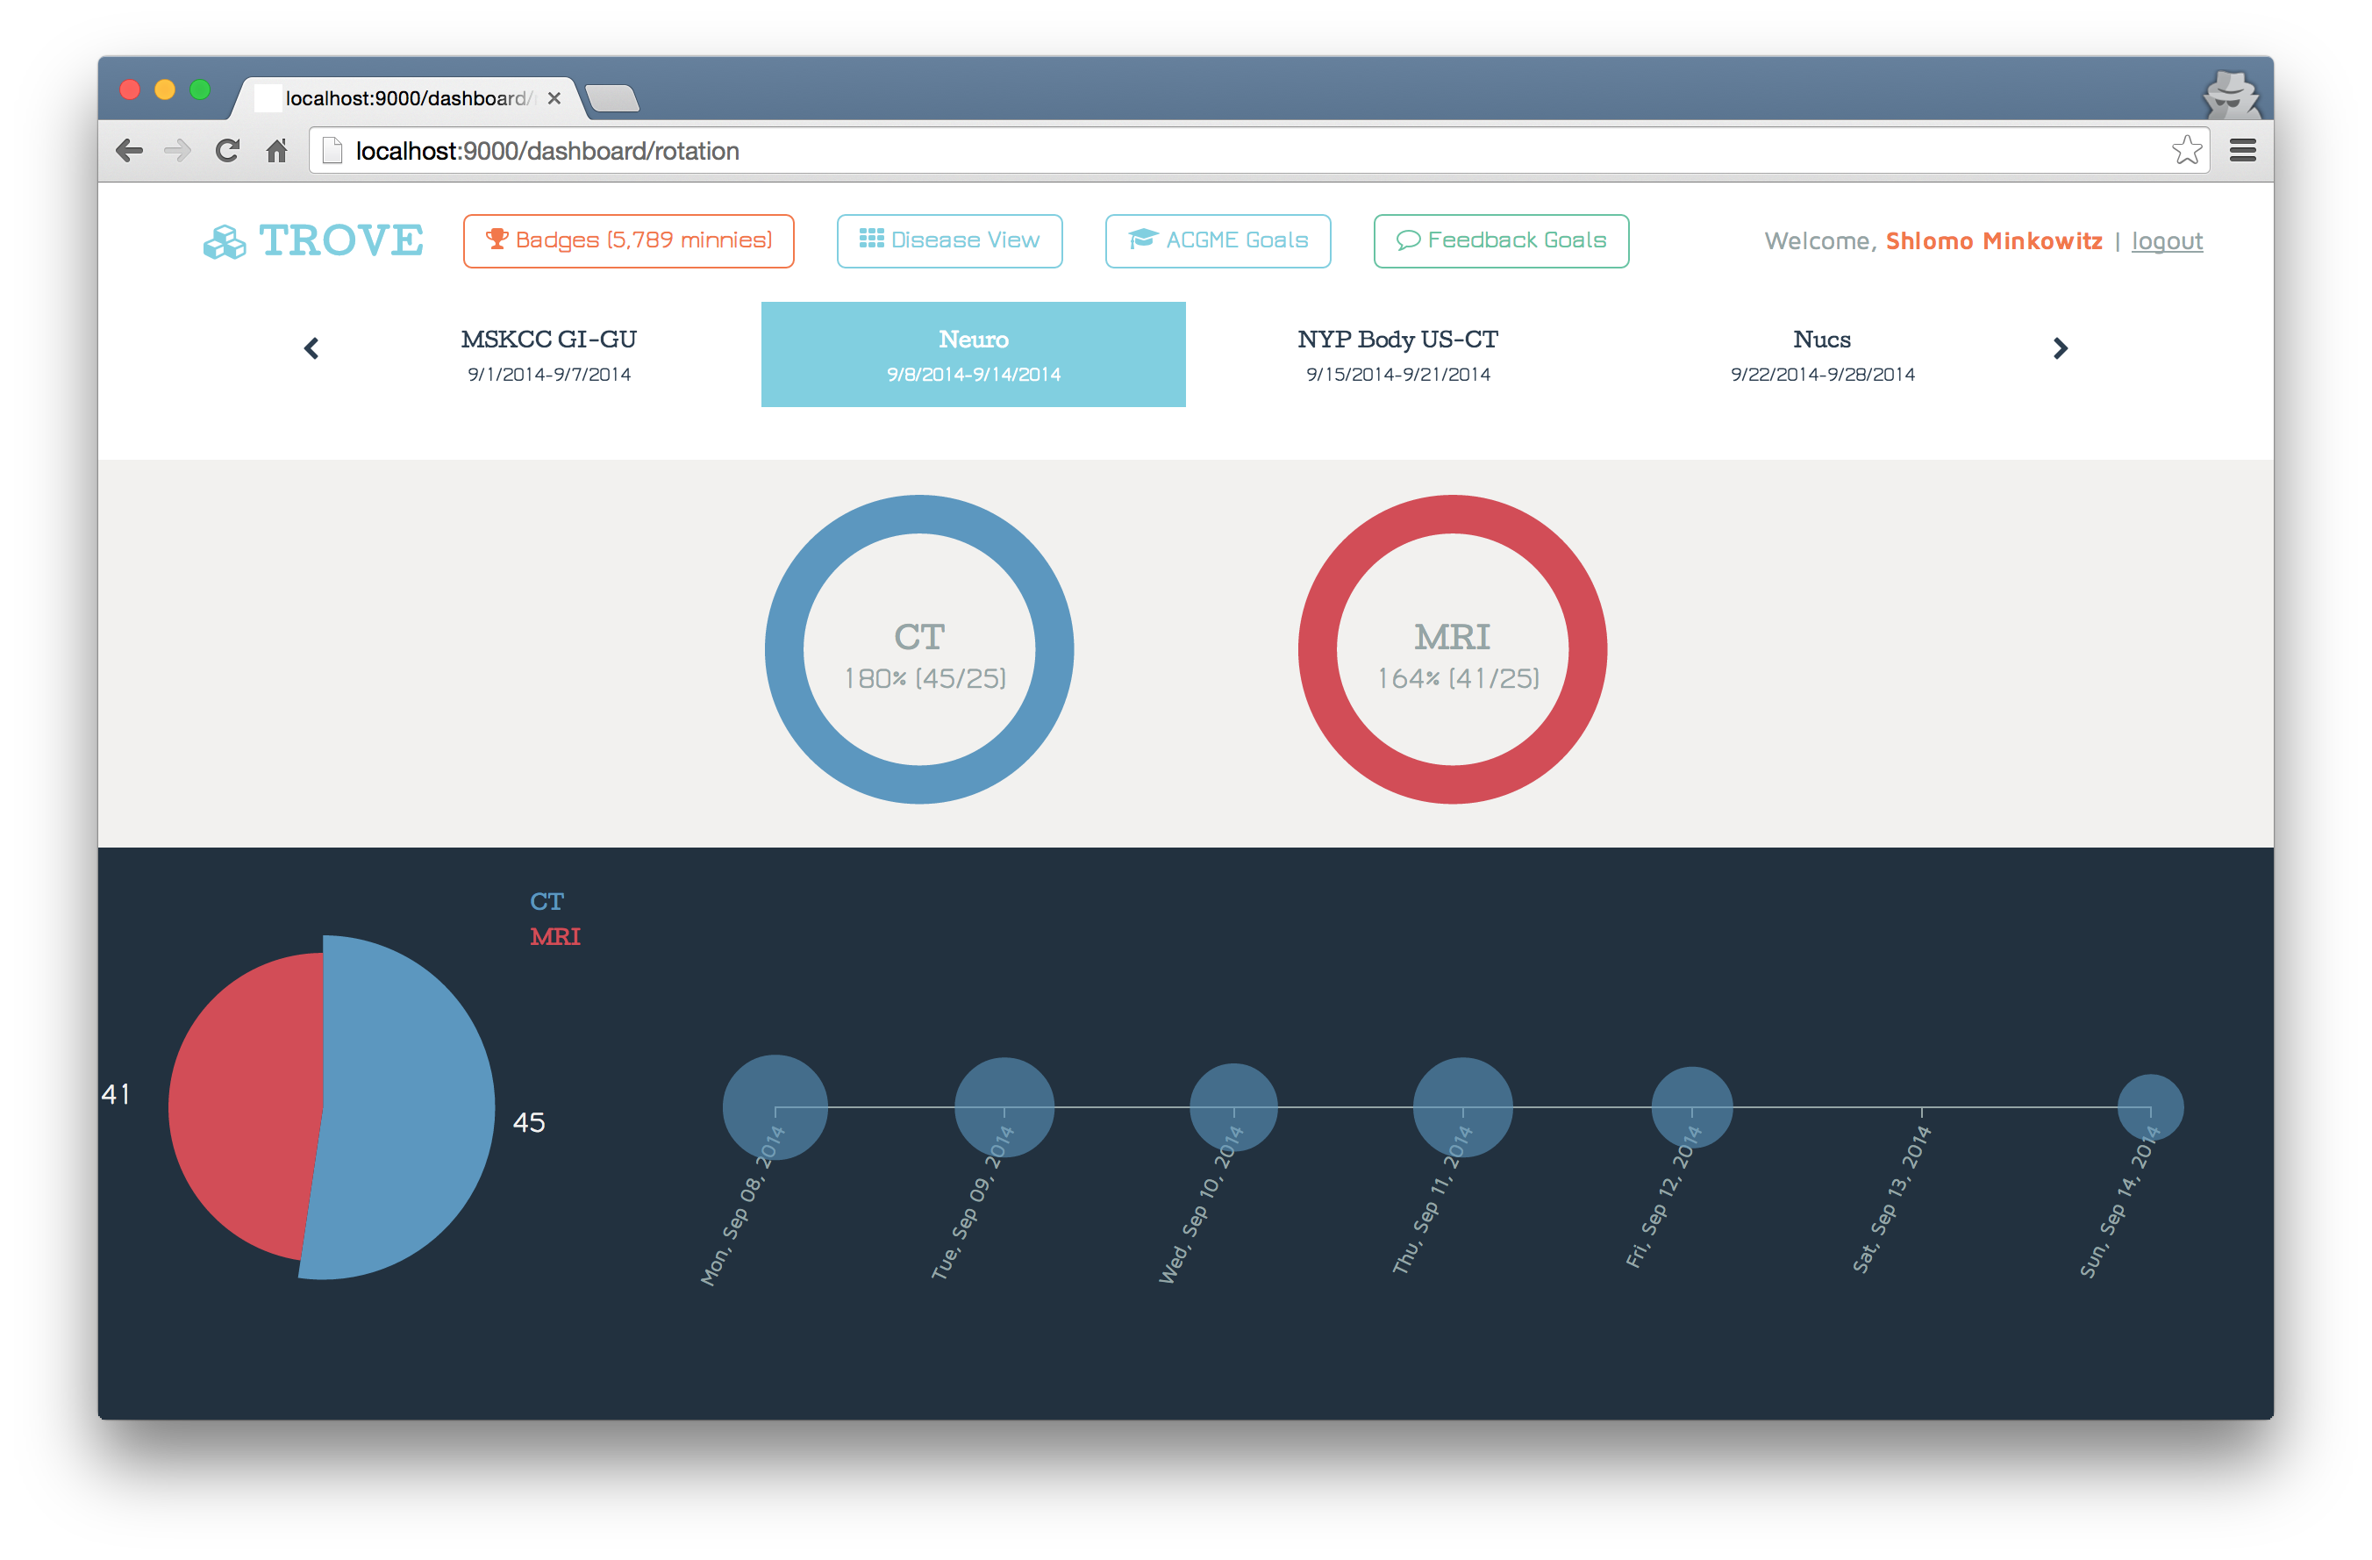The image size is (2372, 1560).
Task: Close the localhost dashboard tab
Action: click(x=554, y=98)
